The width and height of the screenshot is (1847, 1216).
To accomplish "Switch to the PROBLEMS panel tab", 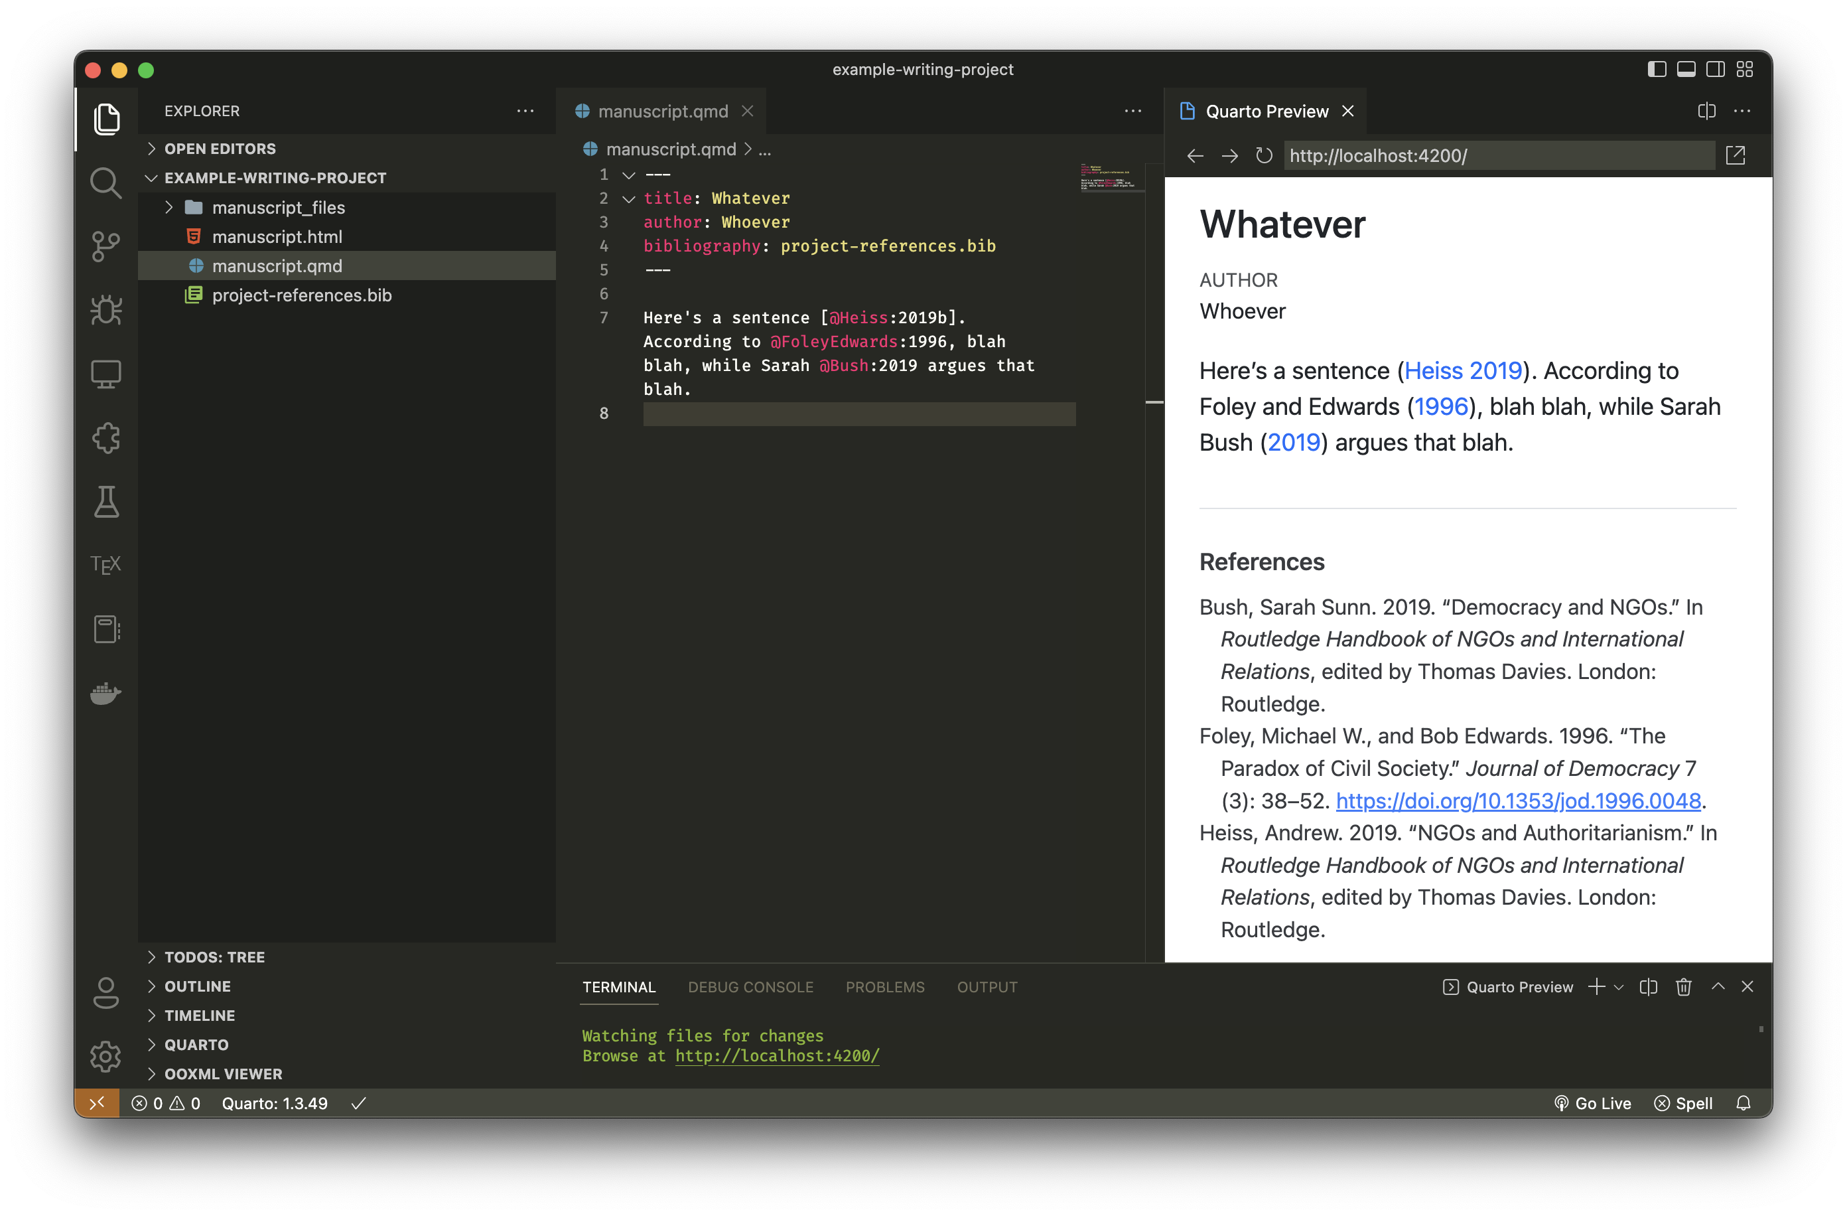I will pyautogui.click(x=885, y=987).
